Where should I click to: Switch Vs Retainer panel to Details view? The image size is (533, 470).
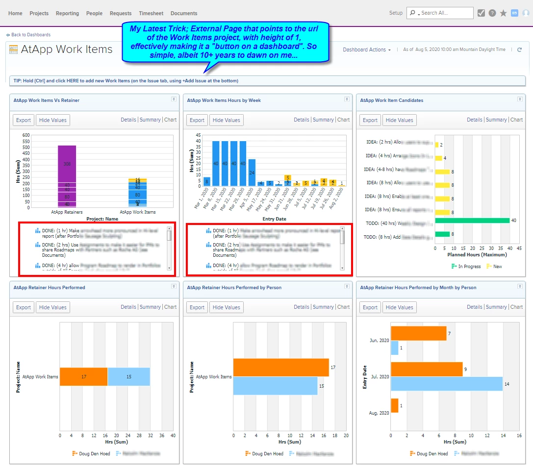click(128, 120)
